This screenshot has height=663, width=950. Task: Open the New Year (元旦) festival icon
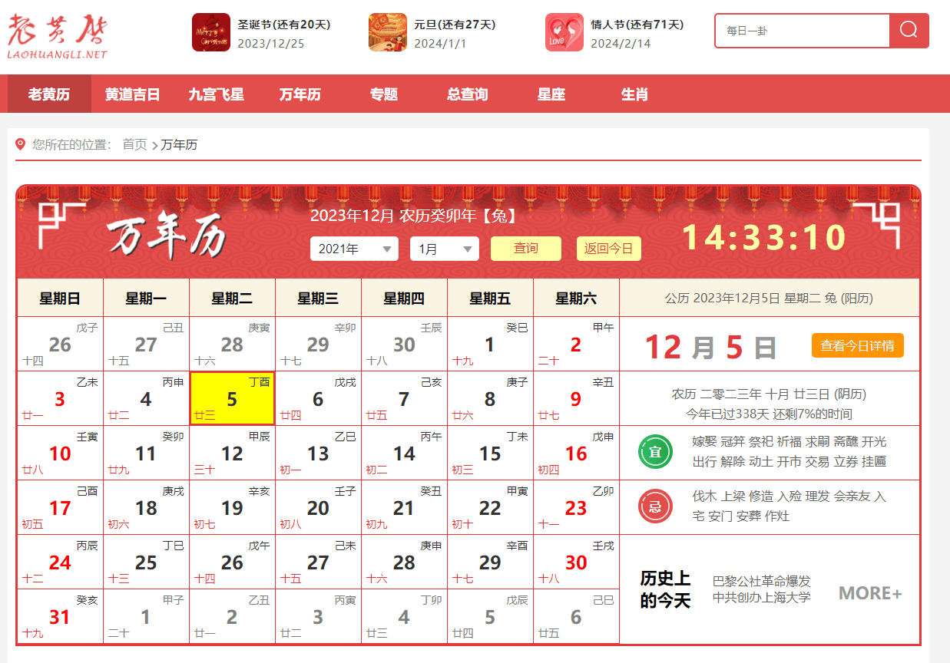coord(388,34)
